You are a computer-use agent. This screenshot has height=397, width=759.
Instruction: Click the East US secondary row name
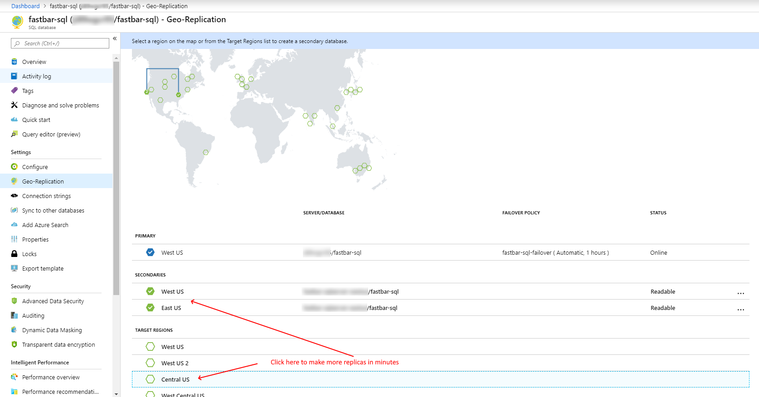[x=171, y=308]
